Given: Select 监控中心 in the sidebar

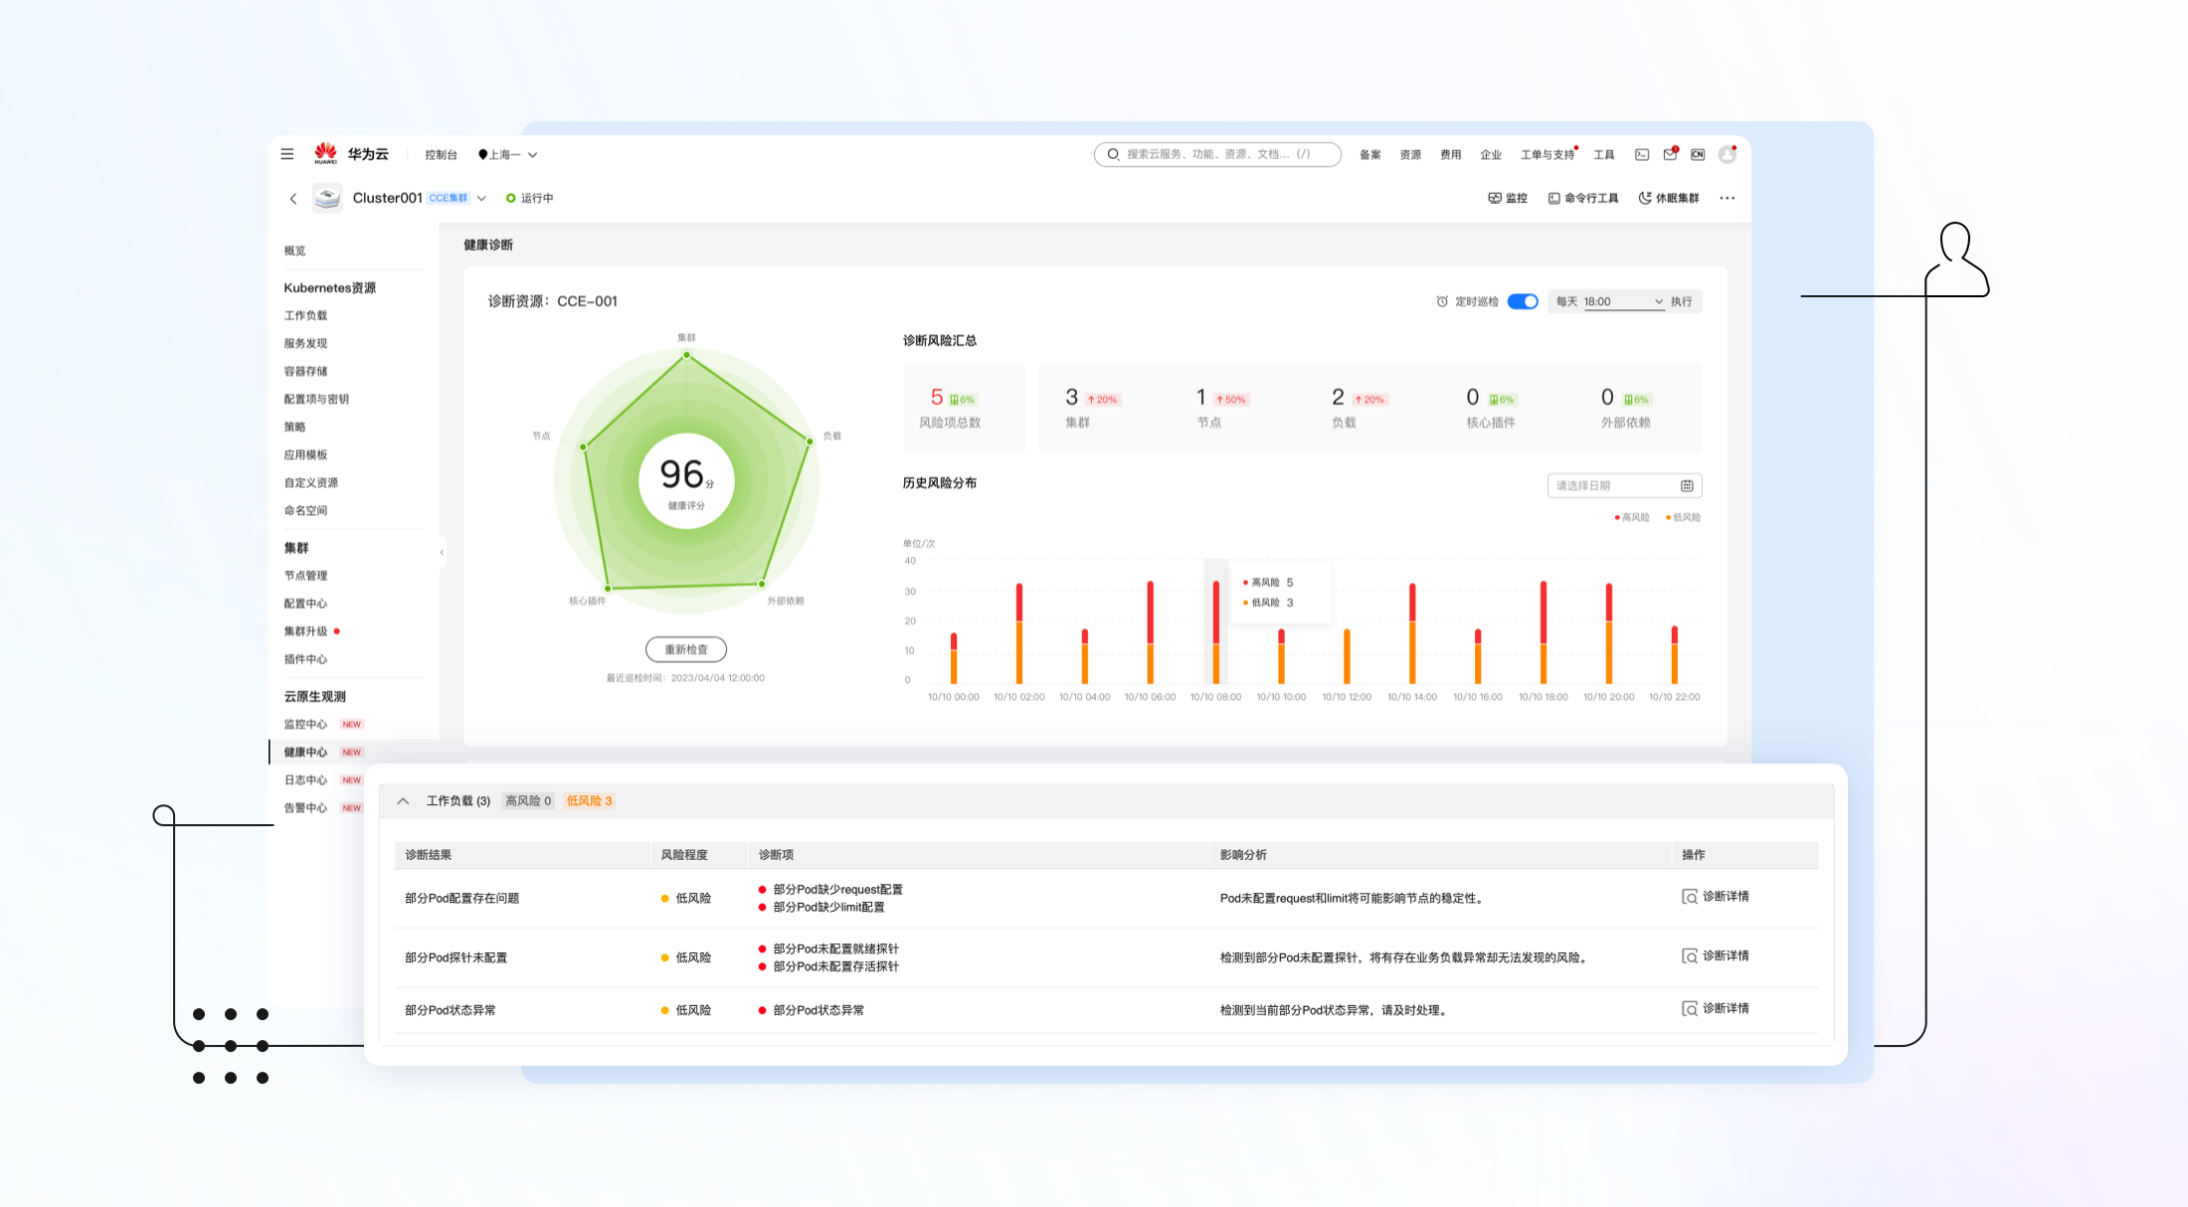Looking at the screenshot, I should pos(305,724).
